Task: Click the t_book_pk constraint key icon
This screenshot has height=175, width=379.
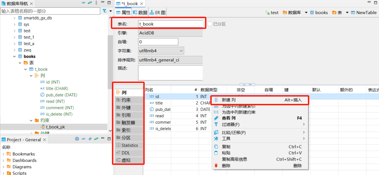Action: tap(43, 127)
